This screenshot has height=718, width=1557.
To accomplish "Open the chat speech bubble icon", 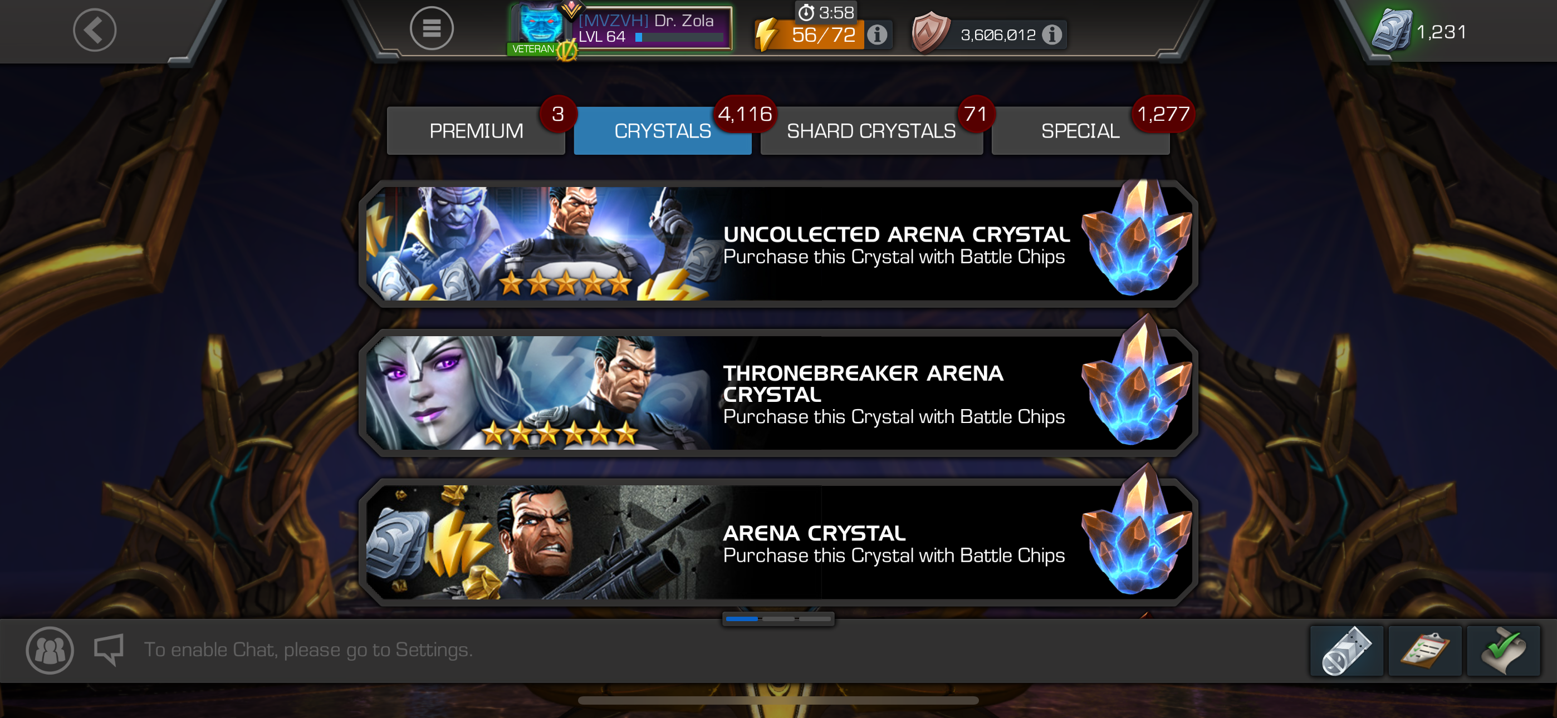I will 109,650.
